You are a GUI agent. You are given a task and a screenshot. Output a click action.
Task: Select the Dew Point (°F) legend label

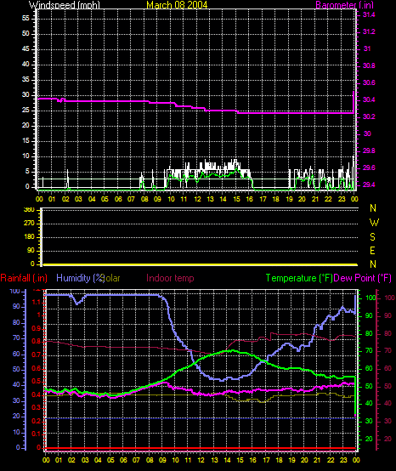pyautogui.click(x=362, y=278)
